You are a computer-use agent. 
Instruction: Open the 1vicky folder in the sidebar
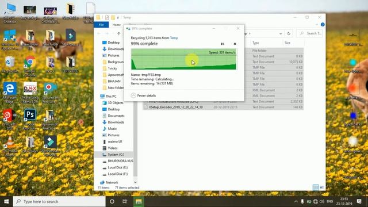click(x=113, y=68)
